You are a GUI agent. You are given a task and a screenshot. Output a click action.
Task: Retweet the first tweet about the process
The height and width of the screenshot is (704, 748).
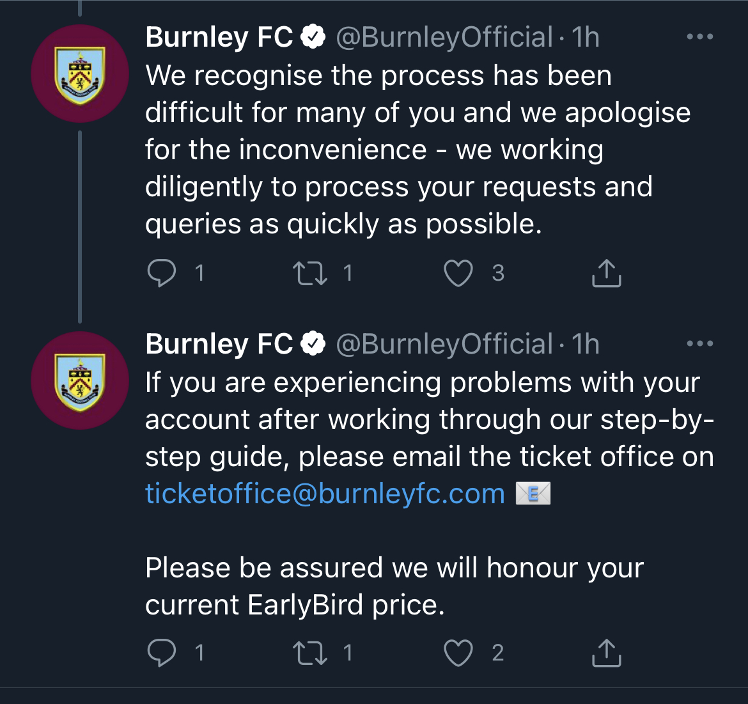tap(310, 273)
